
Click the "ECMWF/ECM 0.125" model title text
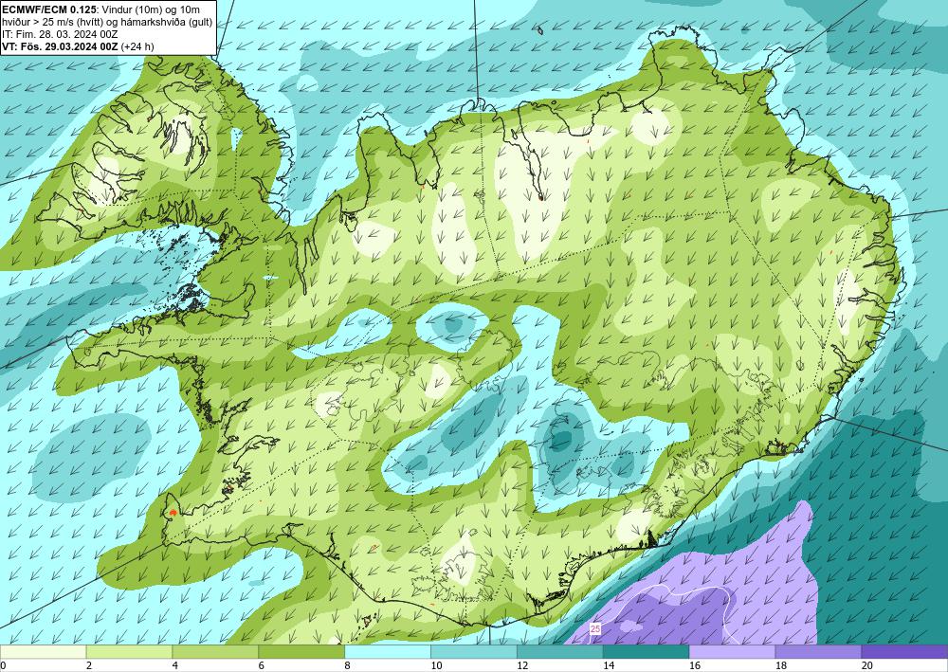tap(48, 9)
